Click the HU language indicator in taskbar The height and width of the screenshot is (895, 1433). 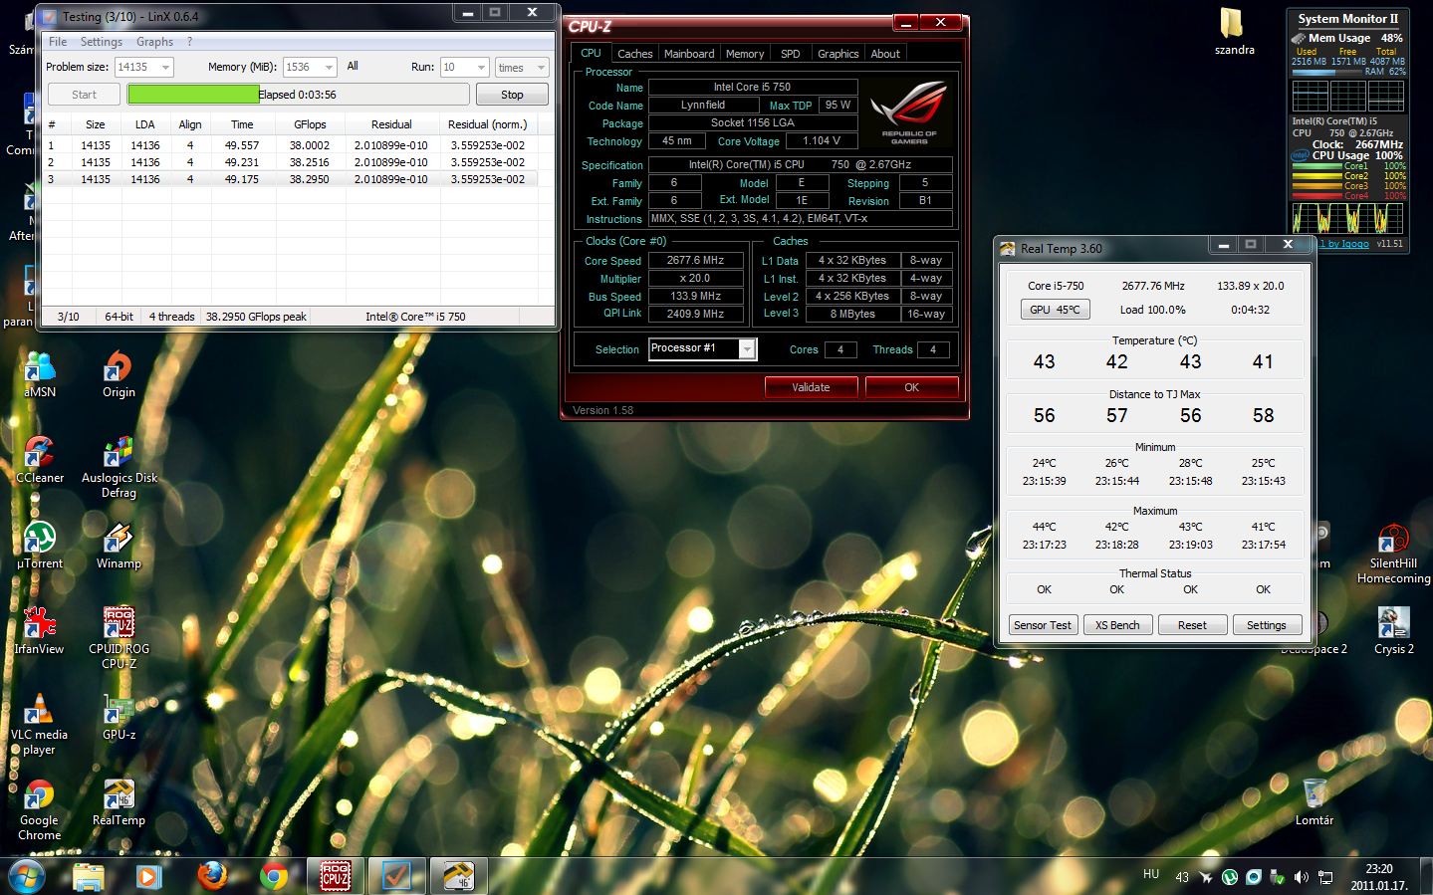tap(1151, 874)
